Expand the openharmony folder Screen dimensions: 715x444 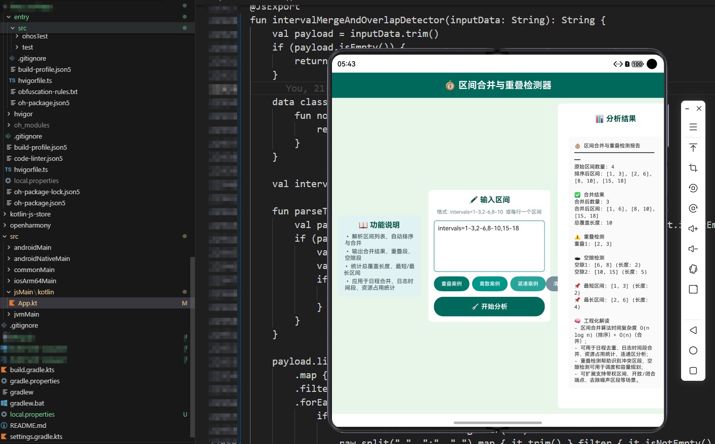tap(5, 225)
